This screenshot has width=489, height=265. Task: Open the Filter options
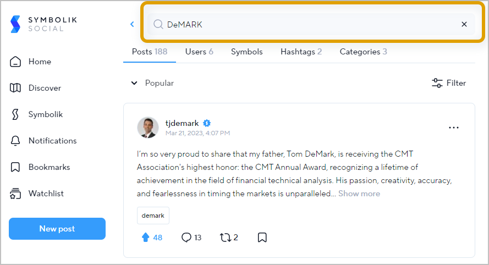(449, 83)
